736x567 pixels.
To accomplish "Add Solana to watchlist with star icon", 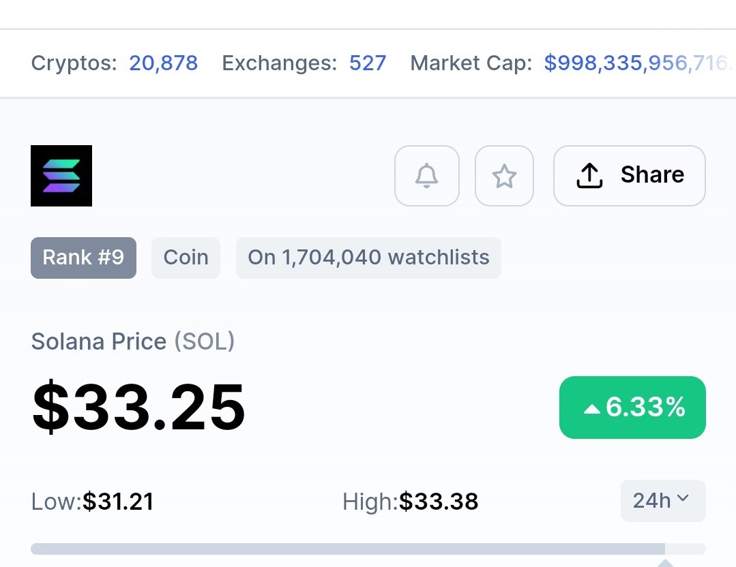I will pos(504,176).
